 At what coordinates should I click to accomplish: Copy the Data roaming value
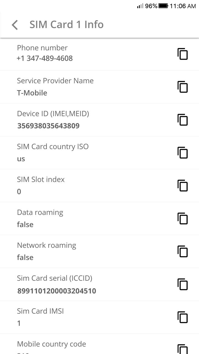click(x=182, y=218)
